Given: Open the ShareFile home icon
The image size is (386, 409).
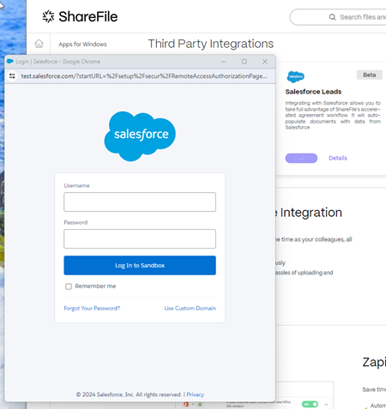Looking at the screenshot, I should click(39, 44).
